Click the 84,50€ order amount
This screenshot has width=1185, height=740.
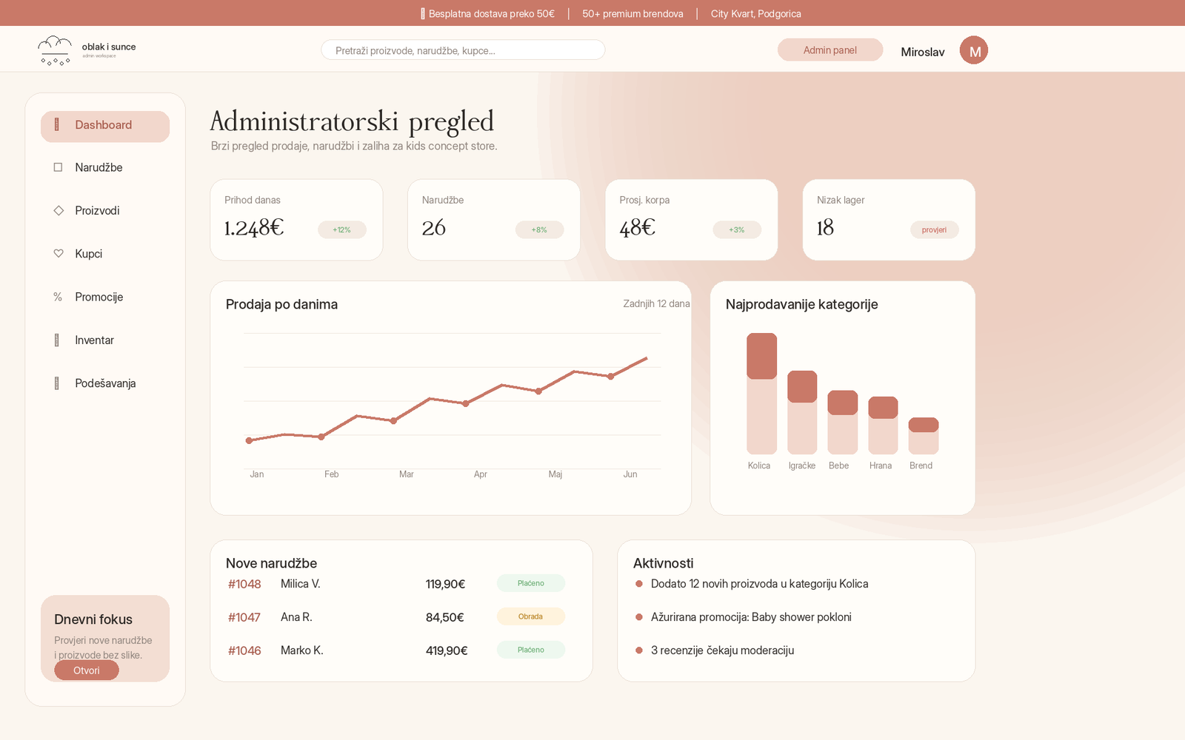tap(444, 617)
